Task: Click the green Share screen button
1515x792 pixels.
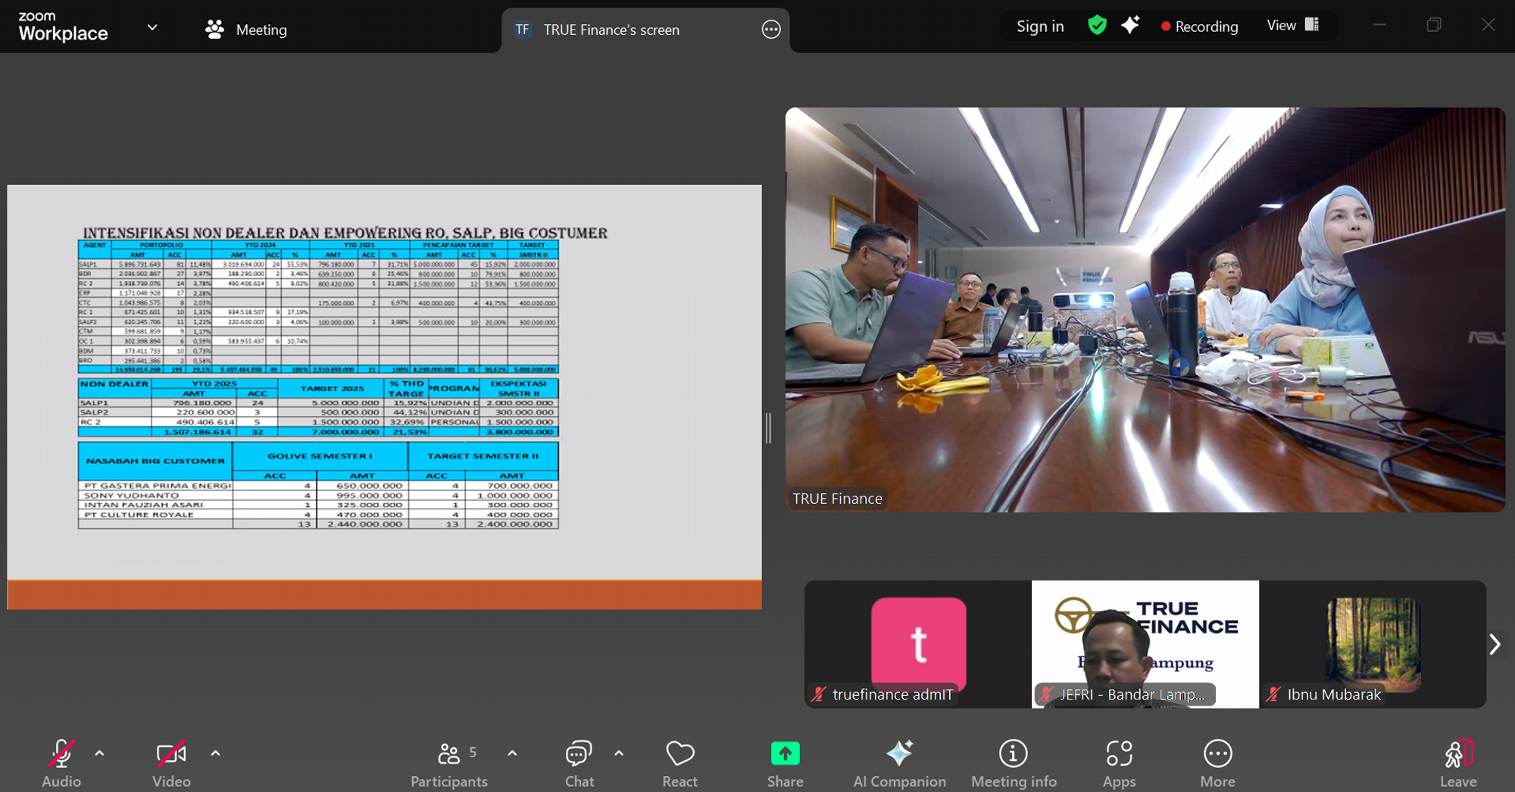Action: coord(786,764)
